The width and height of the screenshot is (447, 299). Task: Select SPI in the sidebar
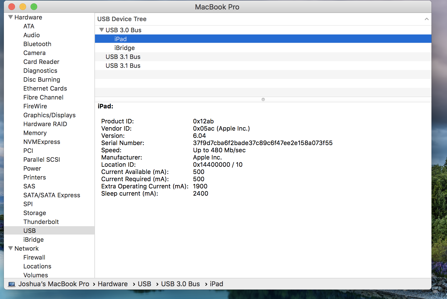click(x=28, y=204)
